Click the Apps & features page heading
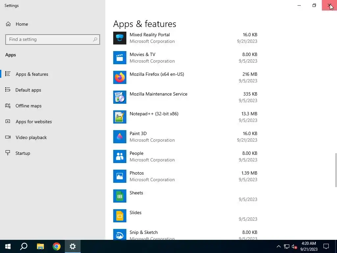 click(x=145, y=24)
